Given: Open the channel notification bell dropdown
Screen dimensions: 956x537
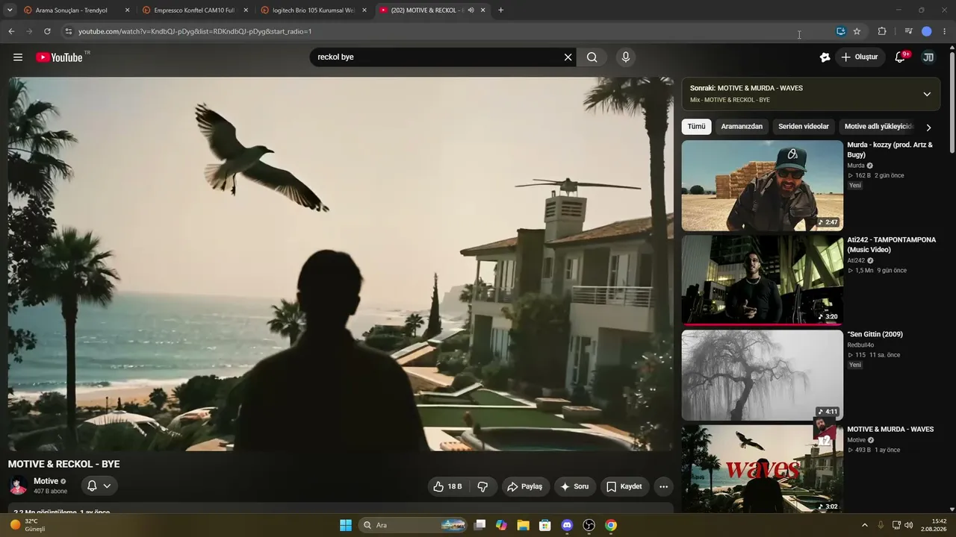Looking at the screenshot, I should tap(99, 486).
